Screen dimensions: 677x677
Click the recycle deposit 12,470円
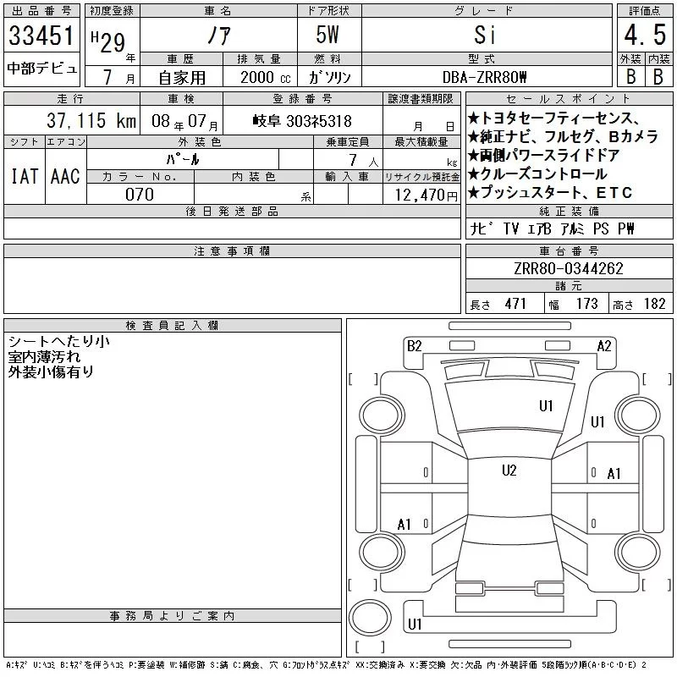click(426, 195)
